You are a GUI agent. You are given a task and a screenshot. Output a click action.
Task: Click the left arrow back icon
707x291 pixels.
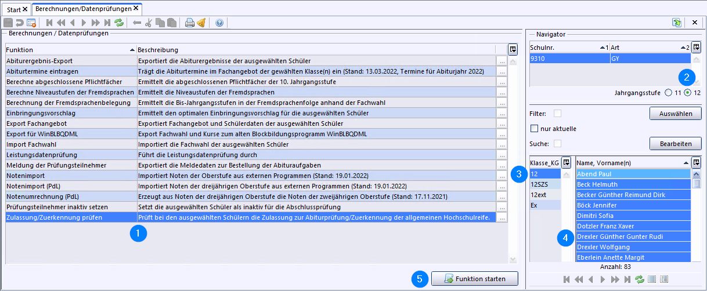click(137, 23)
